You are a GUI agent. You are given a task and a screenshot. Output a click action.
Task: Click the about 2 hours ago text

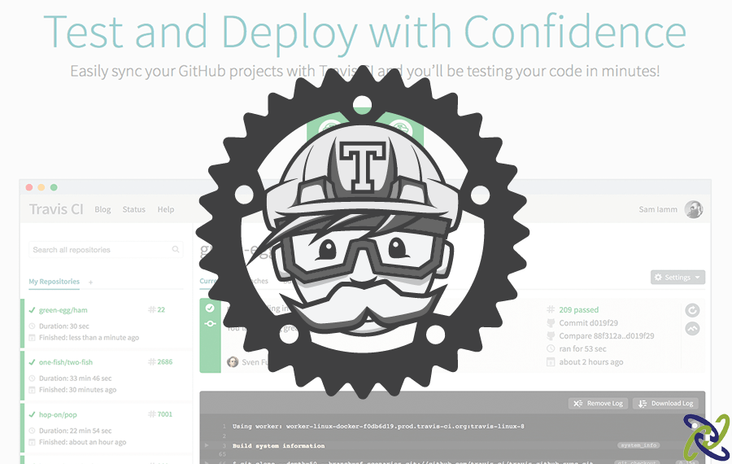[x=591, y=362]
